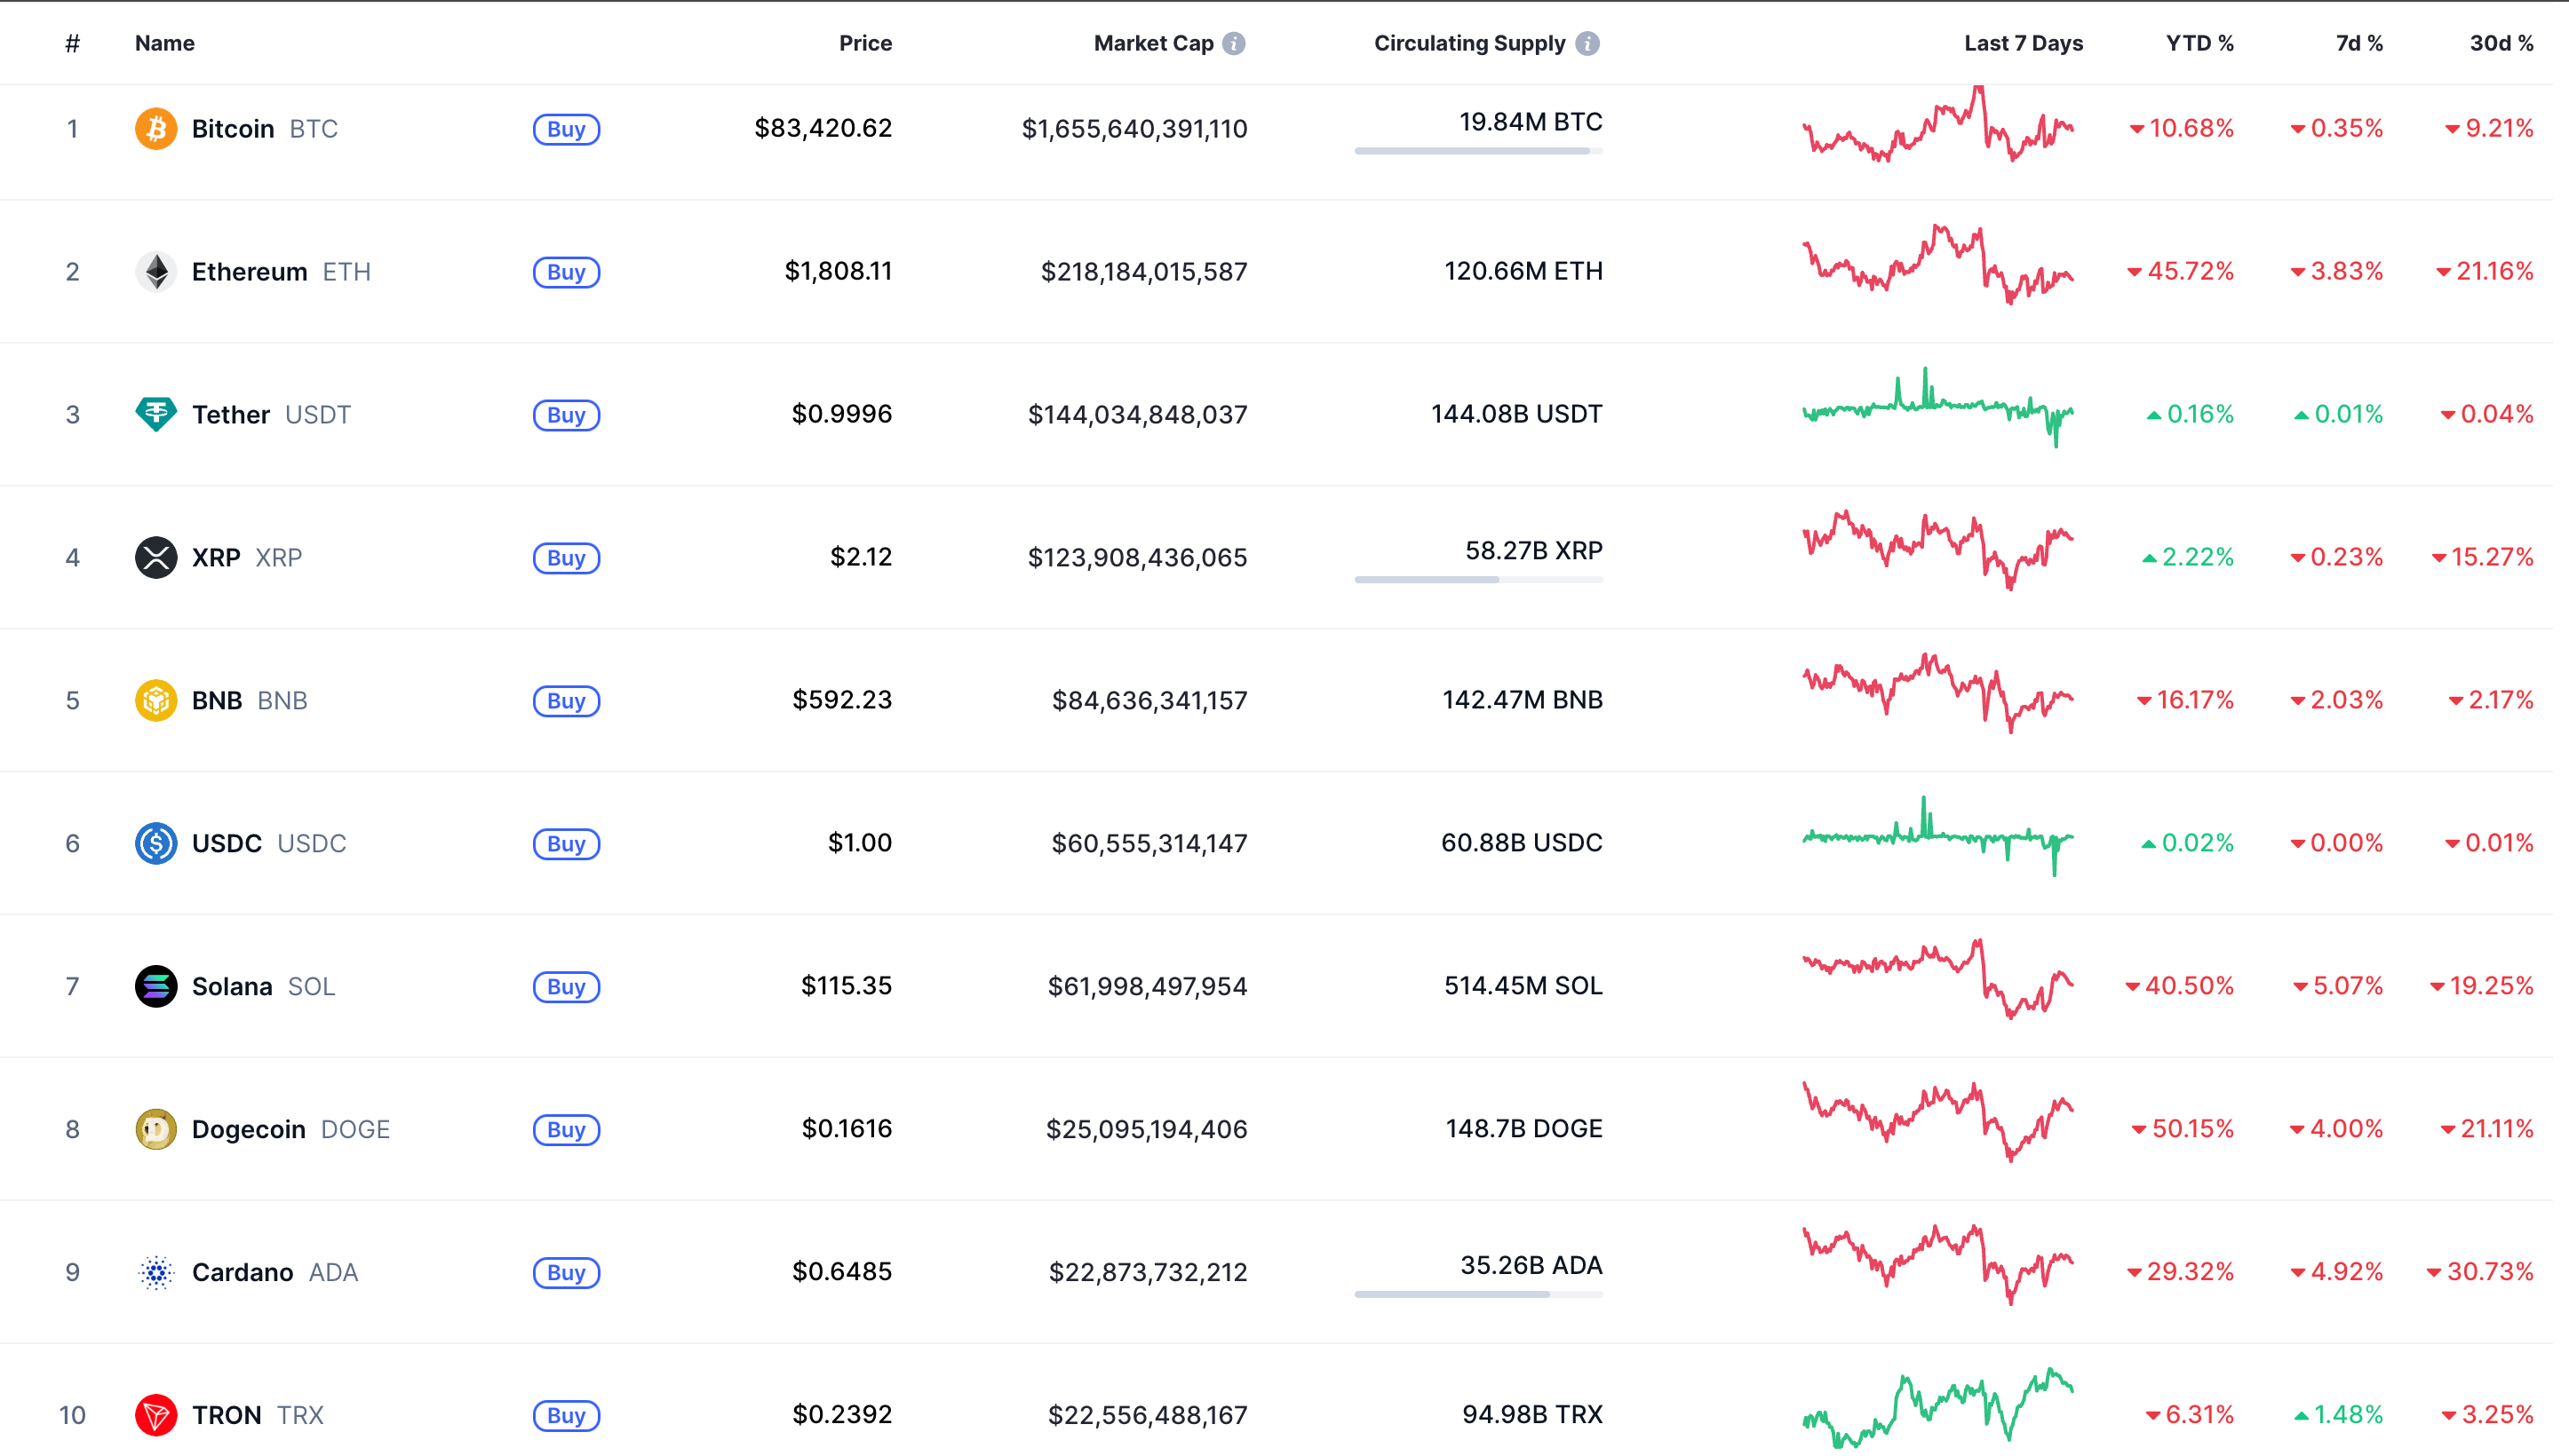Open the Ethereum ETH name link

tap(281, 272)
